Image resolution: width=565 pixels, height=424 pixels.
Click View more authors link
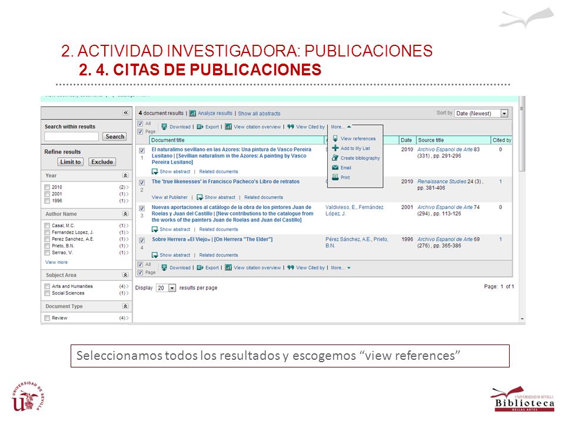click(x=56, y=262)
